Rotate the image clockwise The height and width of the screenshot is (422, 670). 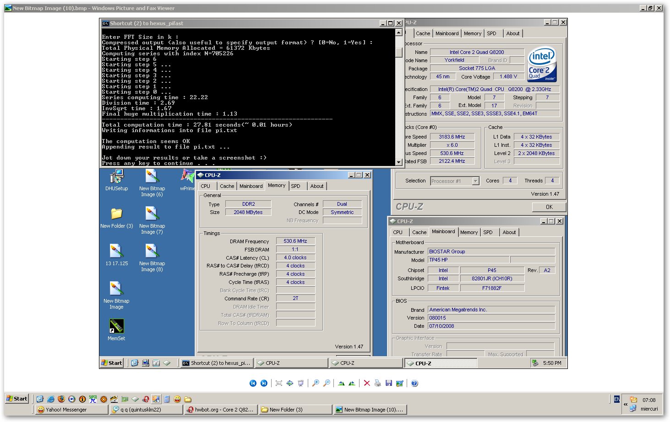[x=341, y=383]
